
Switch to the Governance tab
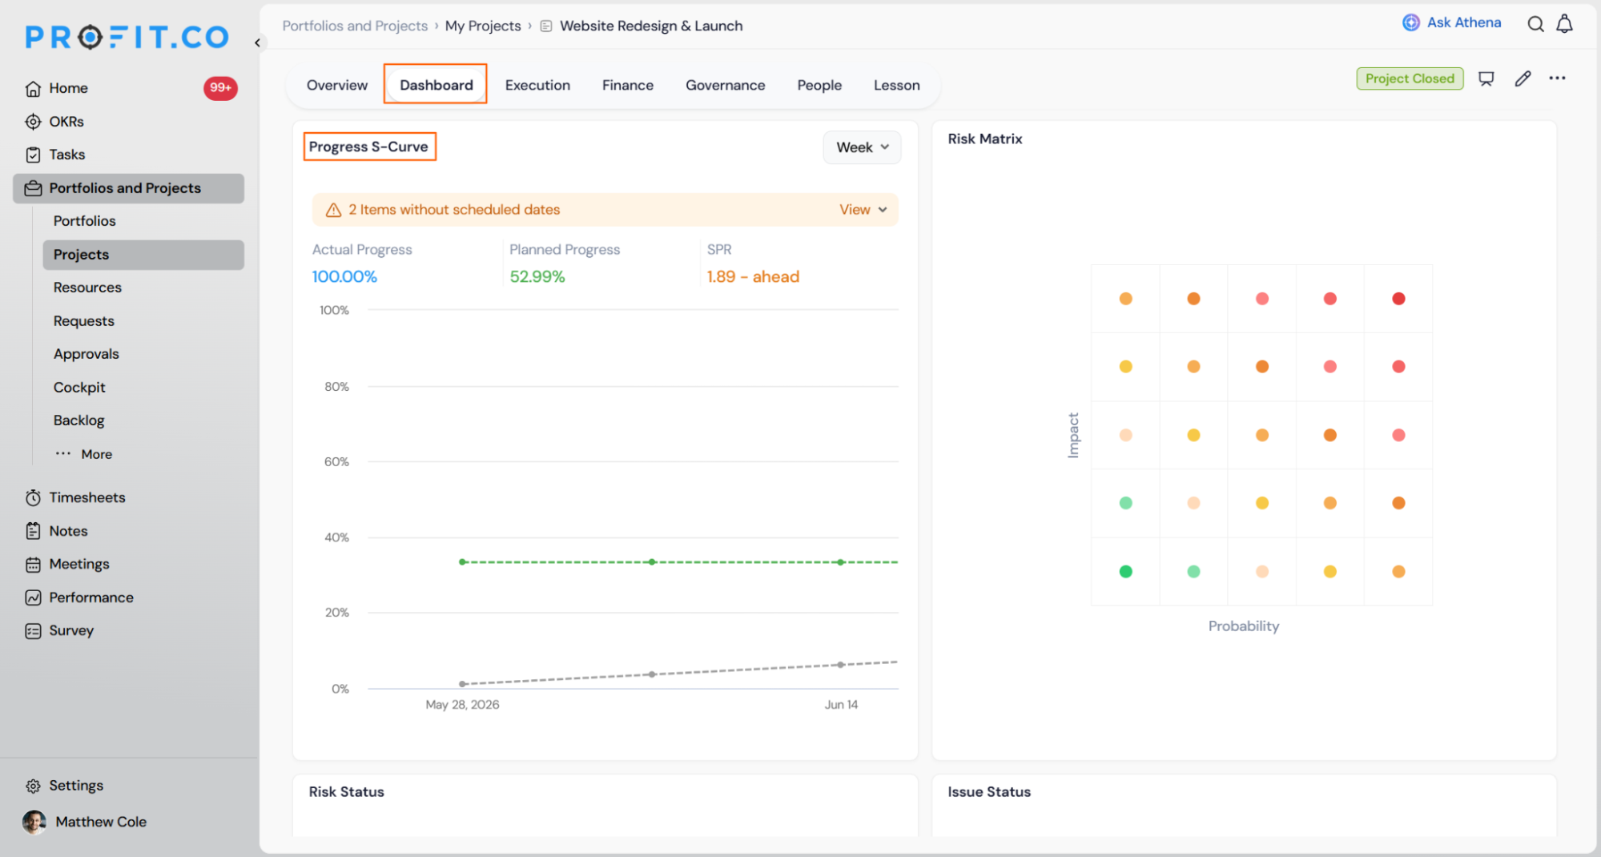[725, 85]
